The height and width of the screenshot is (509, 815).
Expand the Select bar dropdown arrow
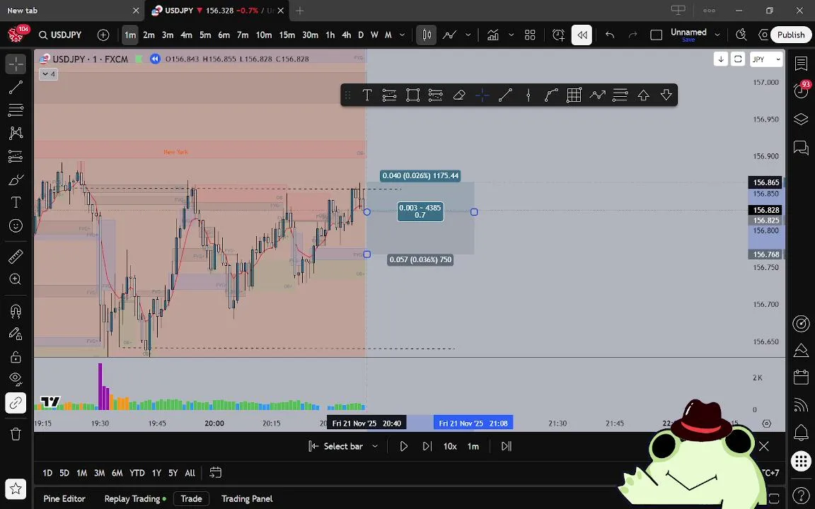(x=375, y=446)
